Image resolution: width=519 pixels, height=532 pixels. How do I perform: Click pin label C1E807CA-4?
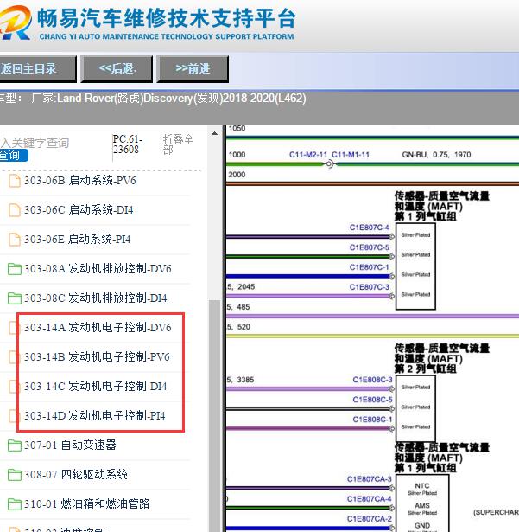click(370, 499)
